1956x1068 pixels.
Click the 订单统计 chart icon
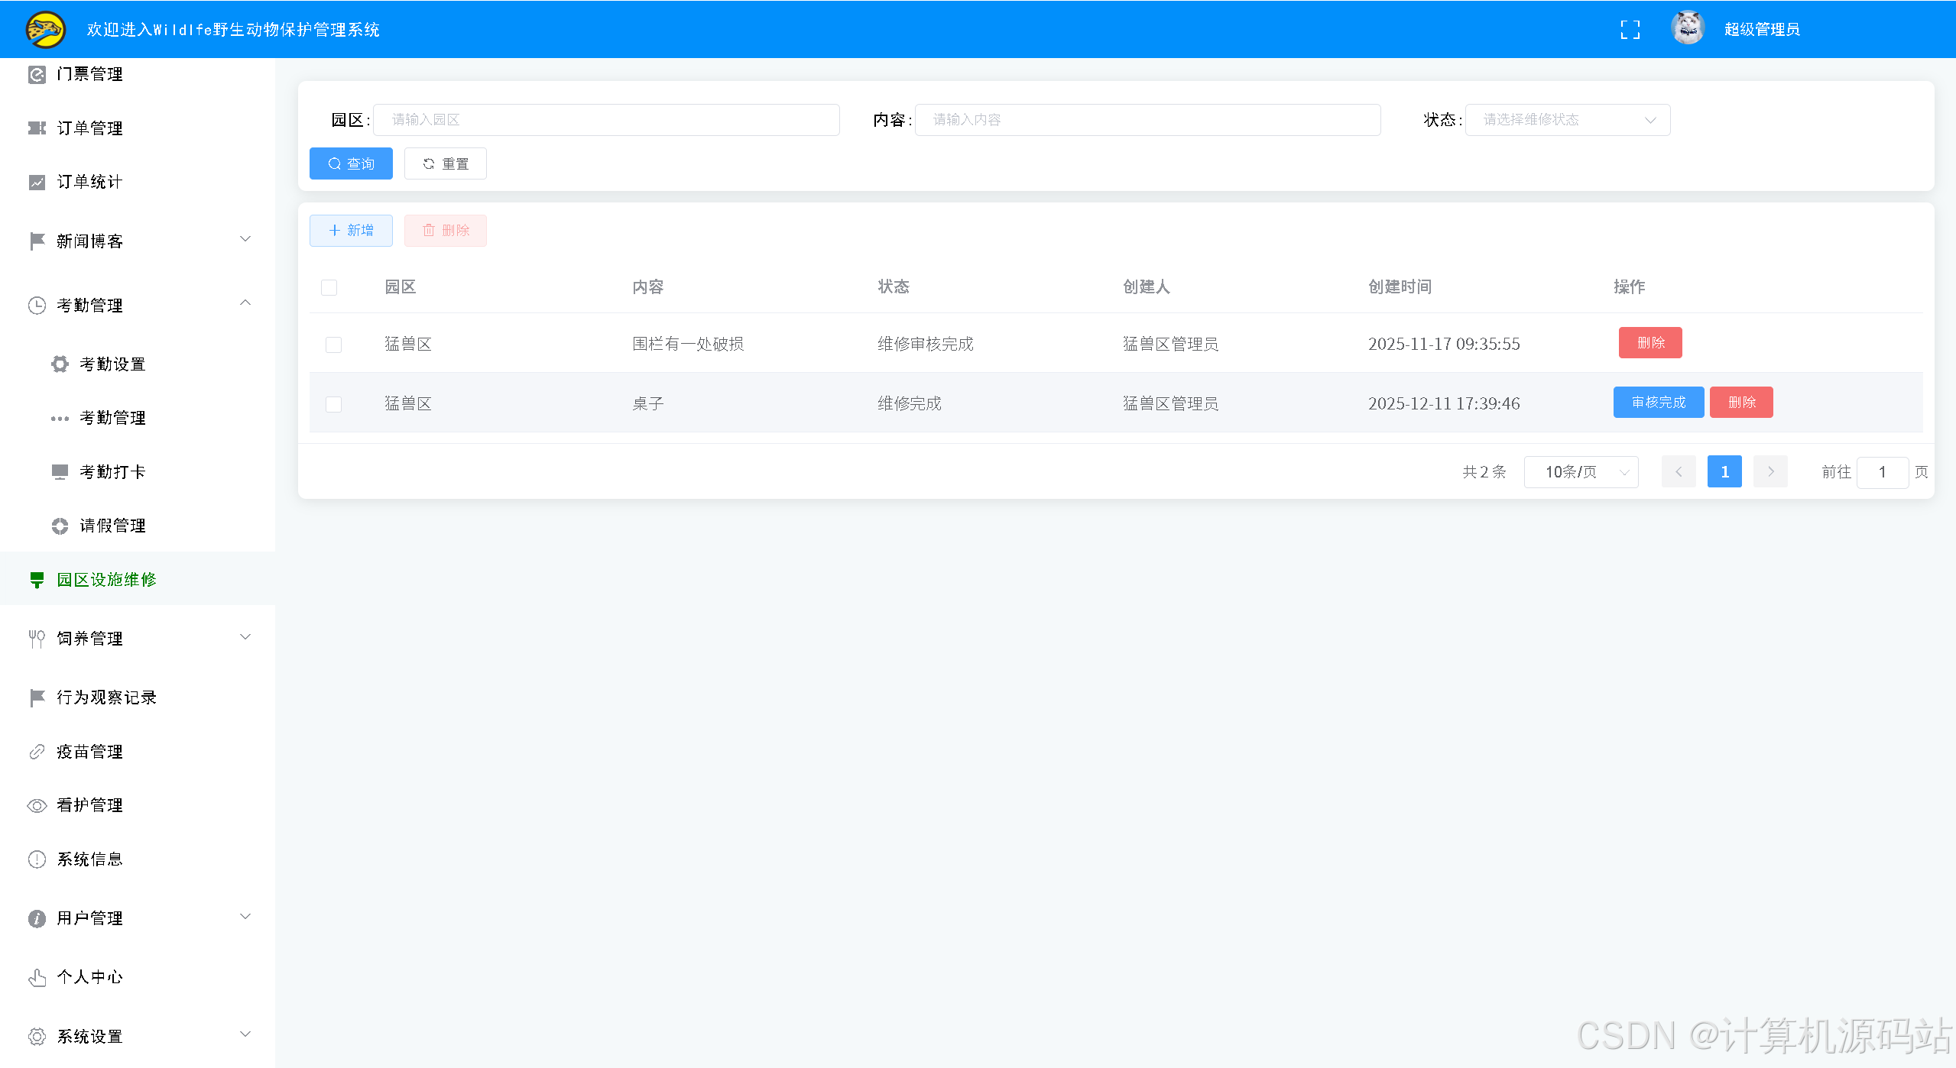37,182
